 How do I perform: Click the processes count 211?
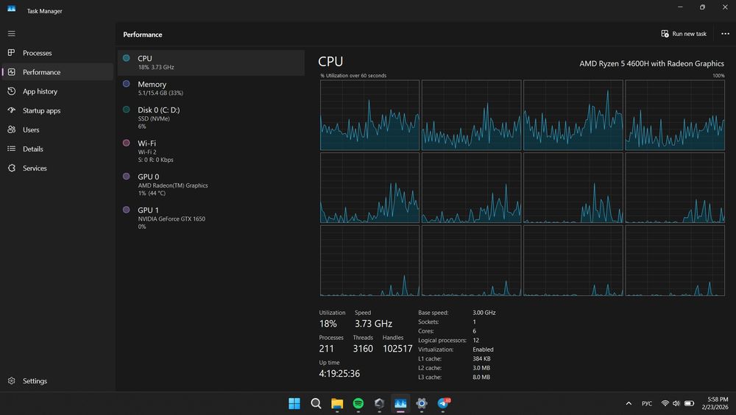coord(326,348)
